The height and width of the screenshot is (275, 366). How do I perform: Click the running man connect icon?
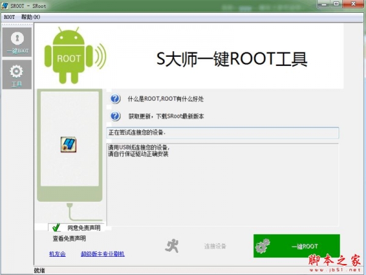(172, 246)
